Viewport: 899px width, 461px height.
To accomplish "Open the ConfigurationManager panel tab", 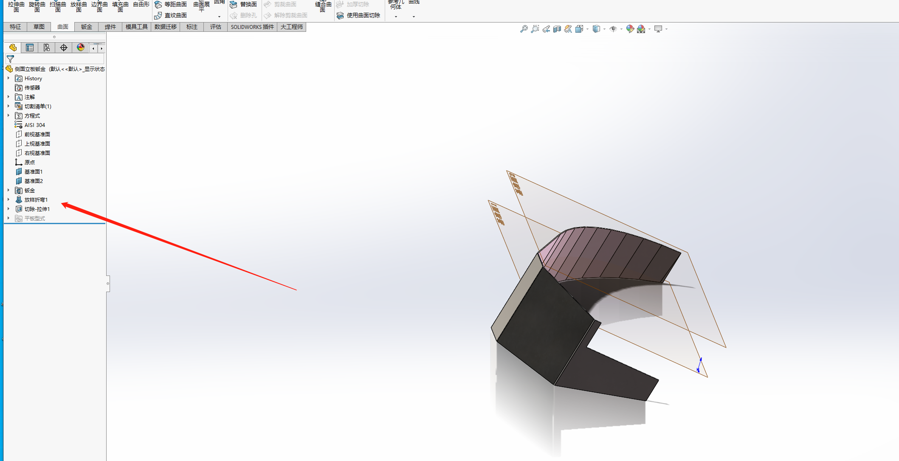I will (x=47, y=48).
